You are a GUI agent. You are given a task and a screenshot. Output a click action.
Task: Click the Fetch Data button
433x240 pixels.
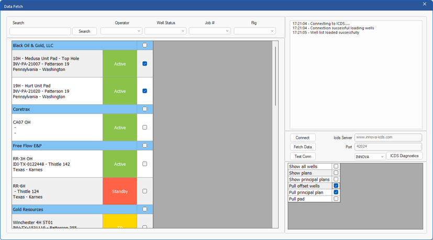point(303,147)
